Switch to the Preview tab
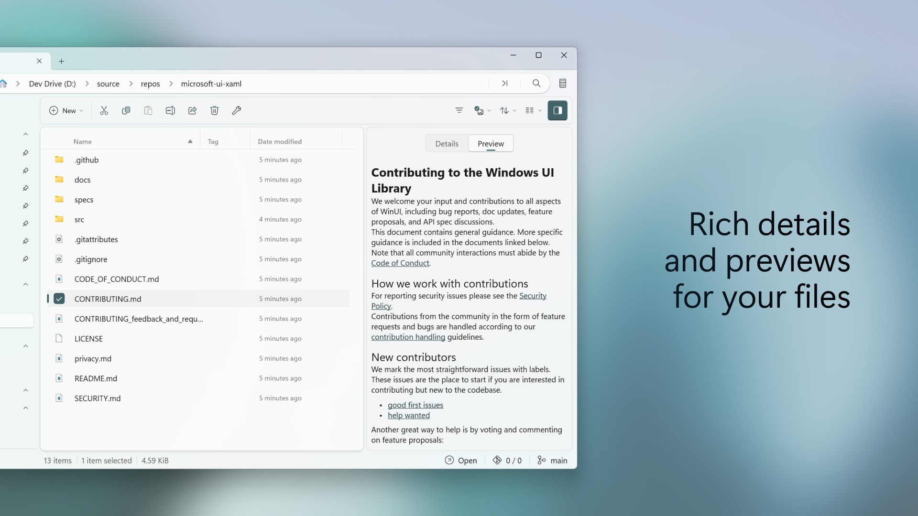Viewport: 918px width, 516px height. [491, 143]
